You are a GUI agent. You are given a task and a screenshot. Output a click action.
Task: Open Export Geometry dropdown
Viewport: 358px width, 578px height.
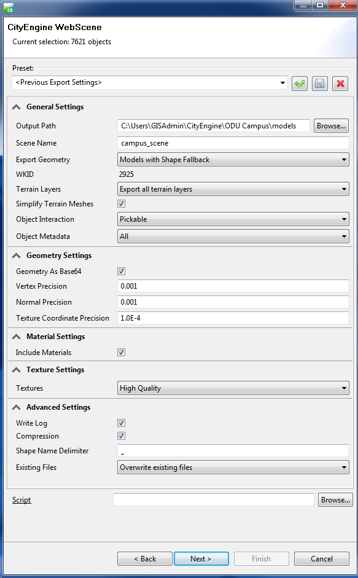click(x=233, y=160)
